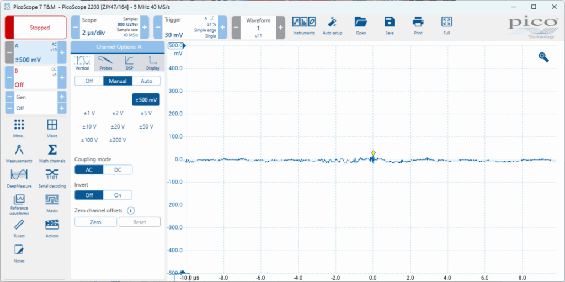This screenshot has height=282, width=565.
Task: Switch to the DSP tab
Action: pos(129,63)
